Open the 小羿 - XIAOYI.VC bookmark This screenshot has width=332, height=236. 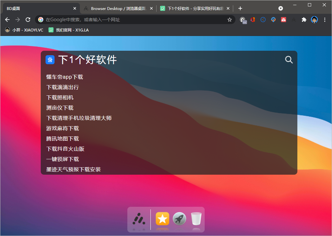tap(24, 30)
